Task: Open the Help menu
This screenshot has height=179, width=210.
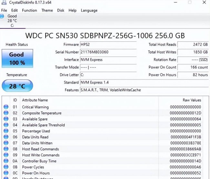Action: [x=72, y=10]
